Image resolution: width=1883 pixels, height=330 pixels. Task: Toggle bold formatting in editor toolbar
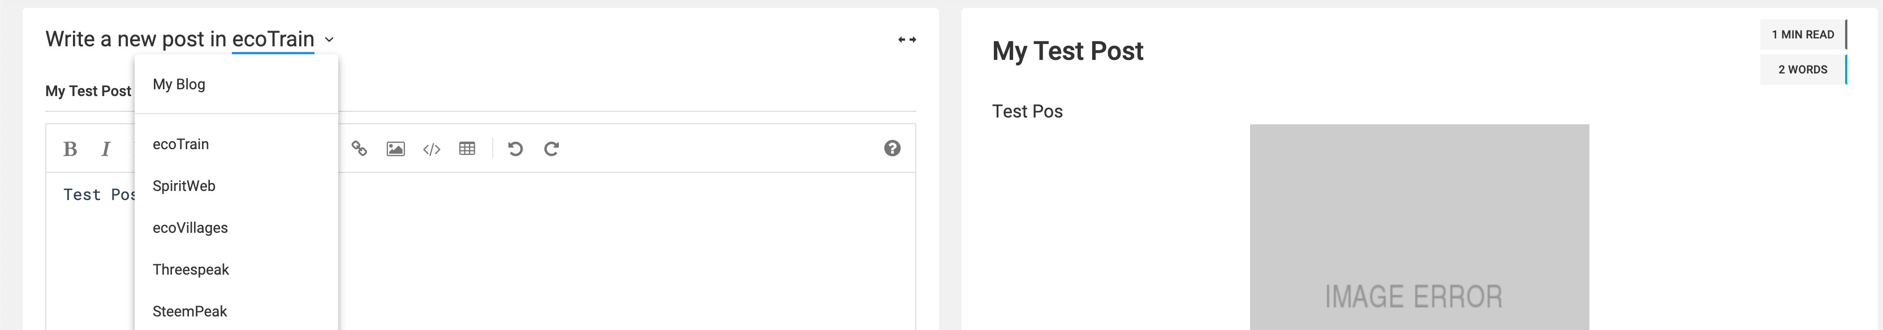pos(70,149)
